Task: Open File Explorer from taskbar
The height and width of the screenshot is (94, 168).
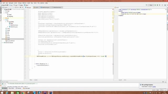Action: (12, 93)
